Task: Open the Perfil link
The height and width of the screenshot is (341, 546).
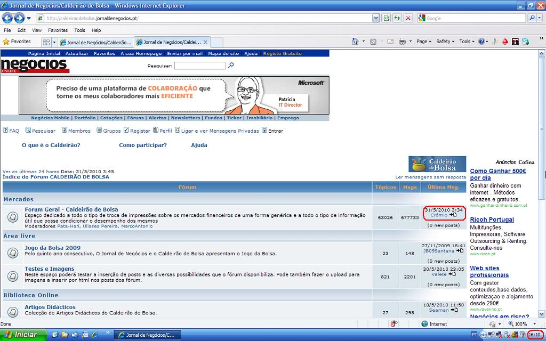Action: tap(163, 131)
